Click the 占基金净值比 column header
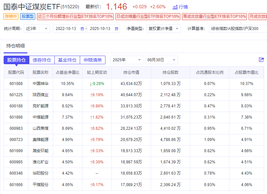This screenshot has height=194, width=267. (x=68, y=72)
